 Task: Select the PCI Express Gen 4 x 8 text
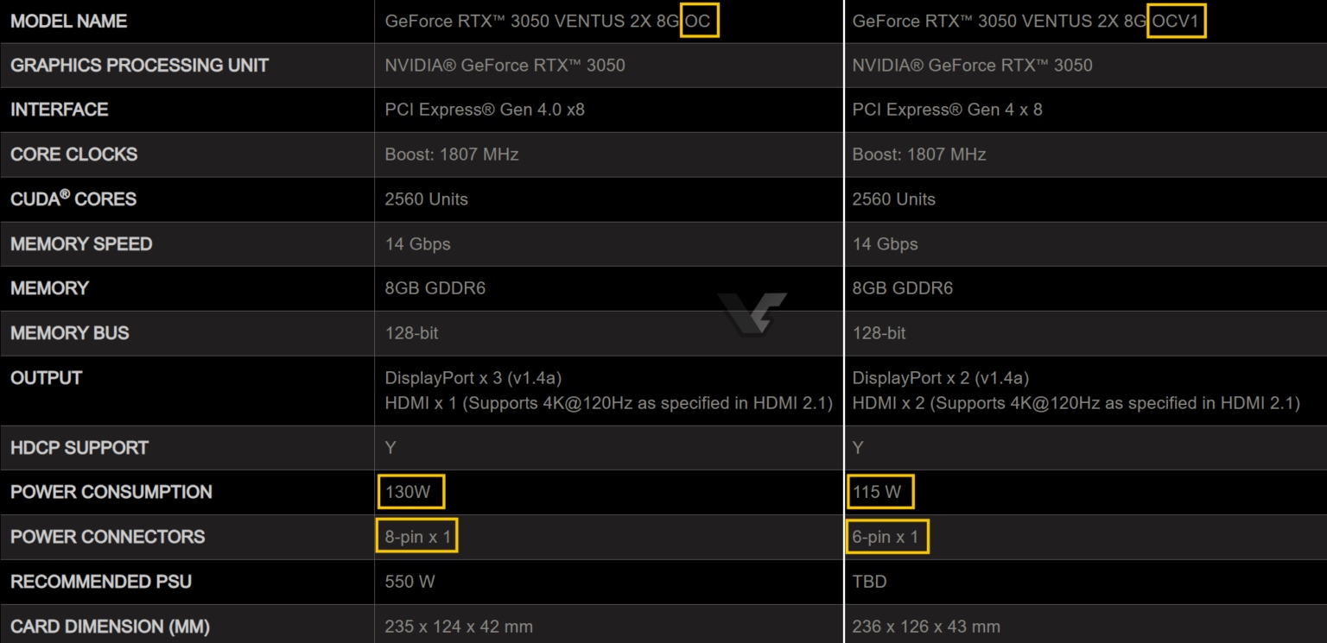click(x=947, y=110)
